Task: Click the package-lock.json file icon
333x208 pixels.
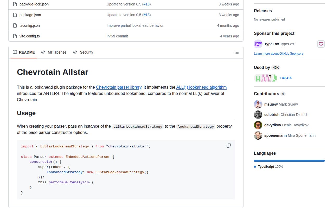Action: pyautogui.click(x=15, y=4)
